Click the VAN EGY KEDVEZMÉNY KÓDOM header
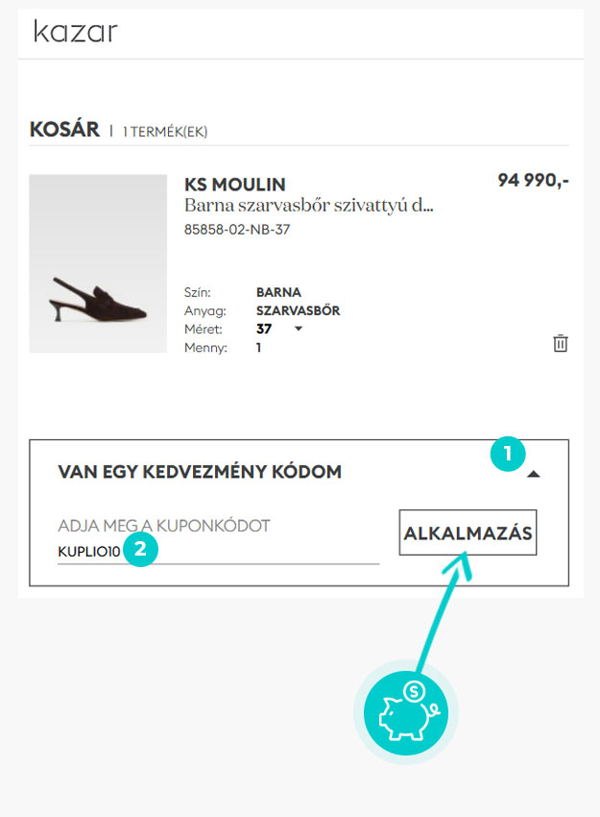This screenshot has width=600, height=817. click(x=201, y=472)
